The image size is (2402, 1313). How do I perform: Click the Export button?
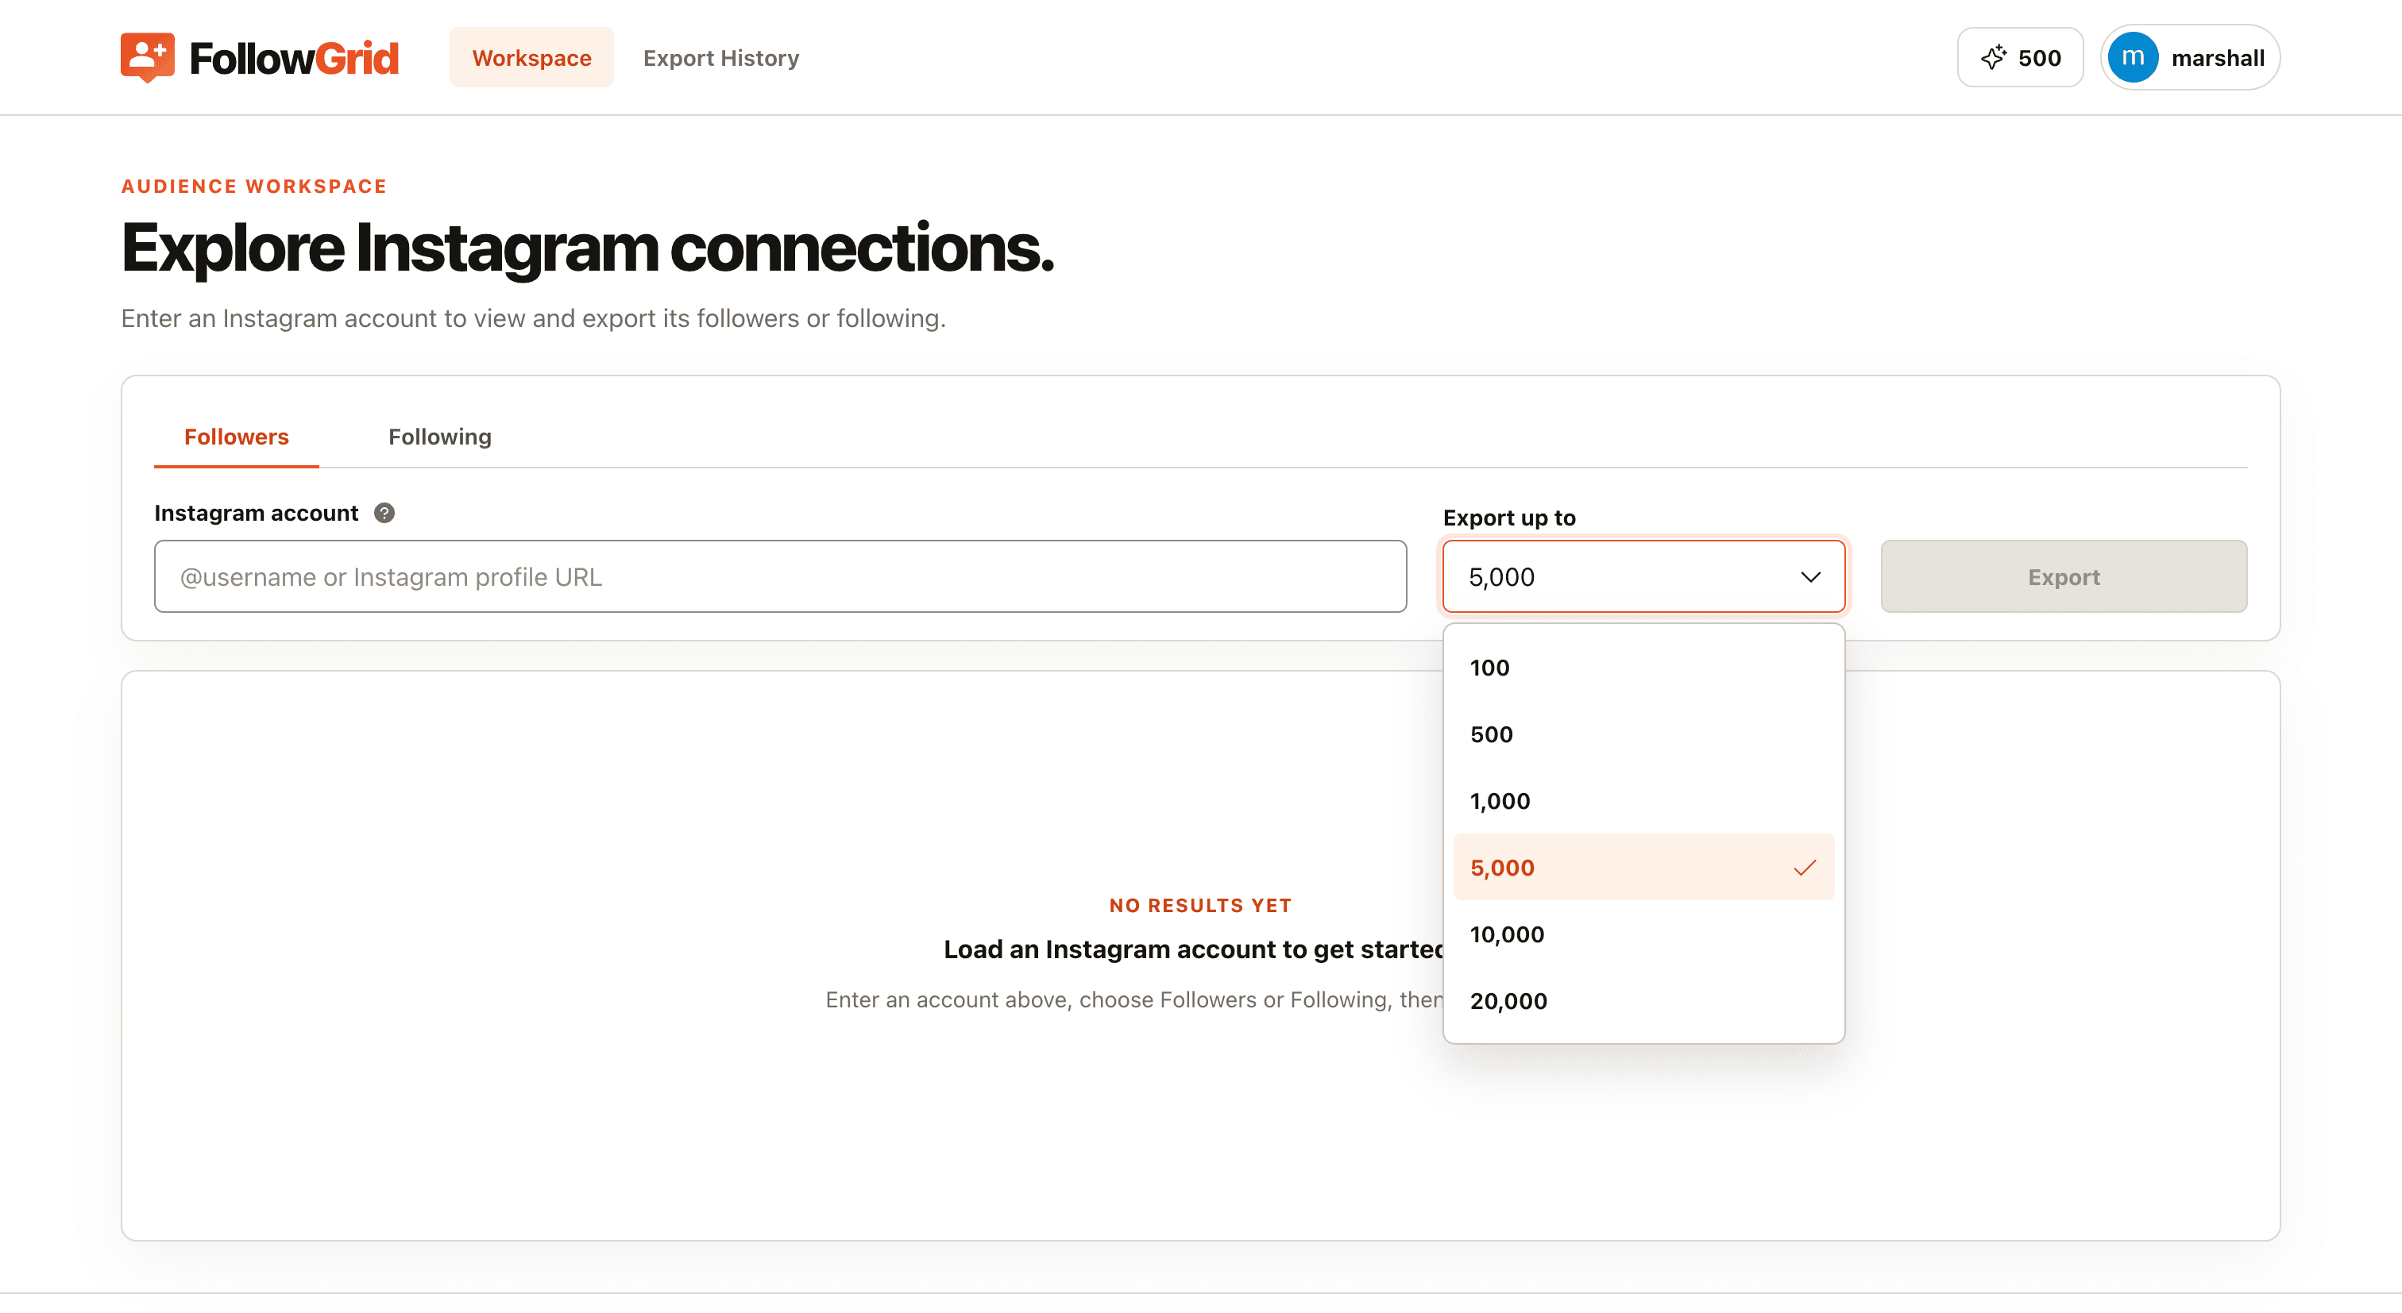(x=2064, y=577)
